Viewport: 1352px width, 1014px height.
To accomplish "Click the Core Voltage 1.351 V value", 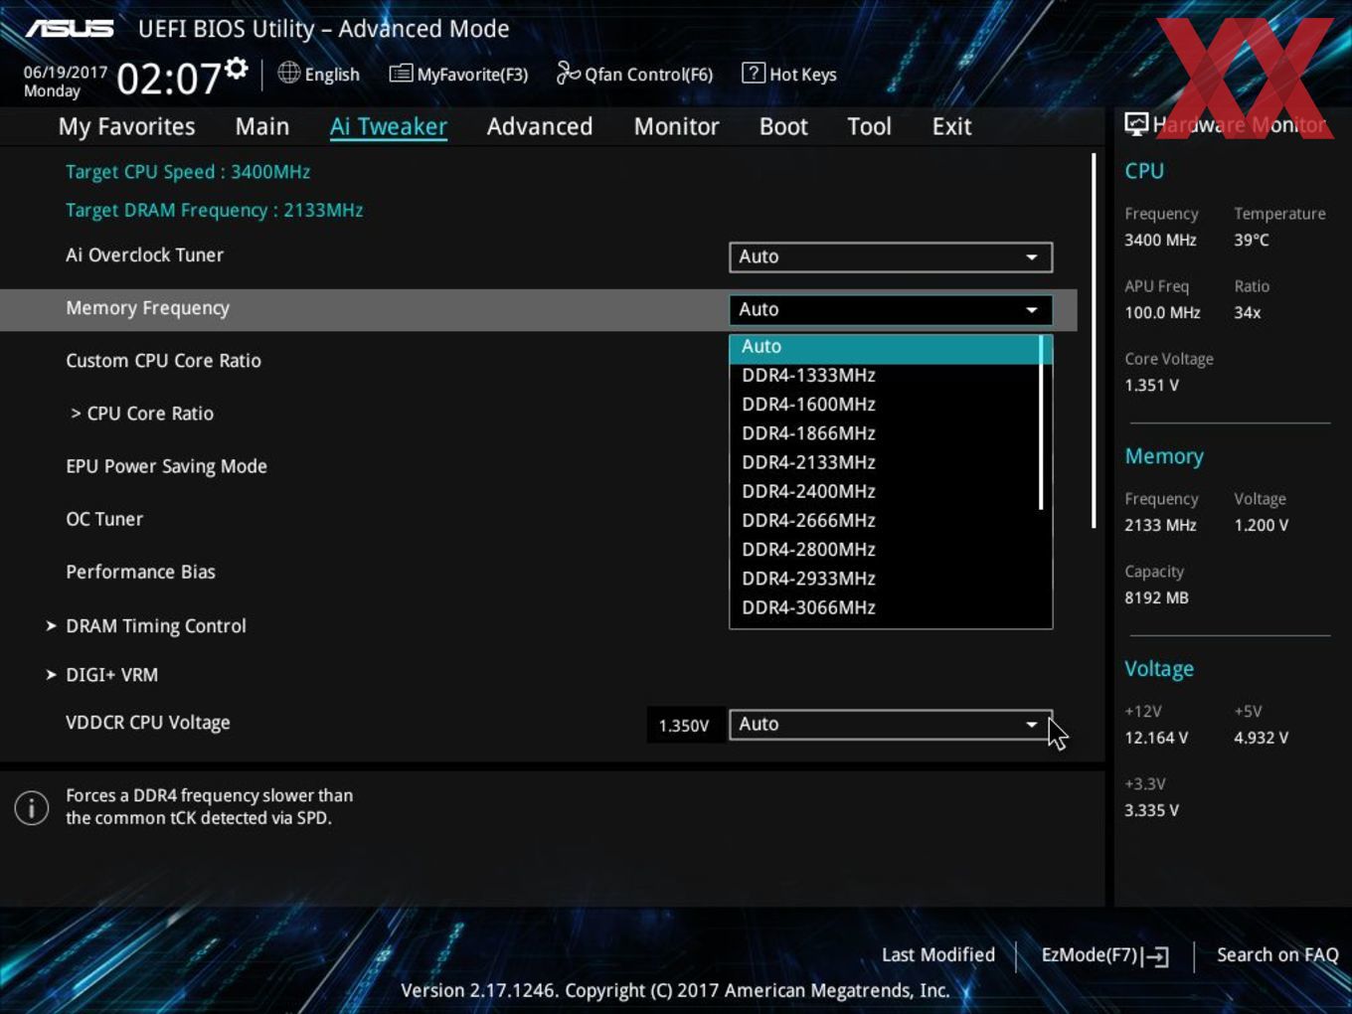I will [1151, 385].
